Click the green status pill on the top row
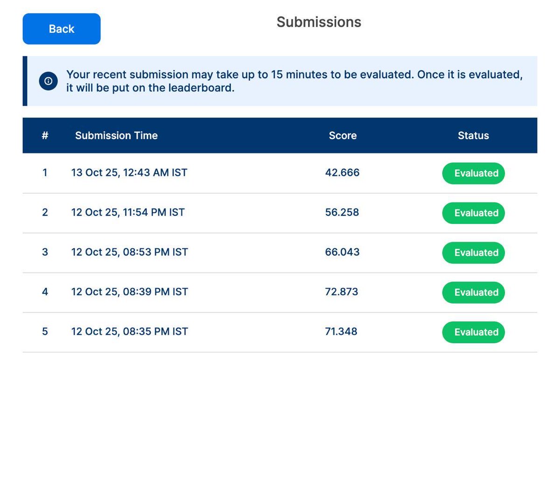This screenshot has height=501, width=560. coord(473,173)
